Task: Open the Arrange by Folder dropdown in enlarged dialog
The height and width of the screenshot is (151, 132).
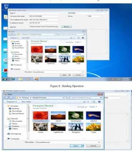Action: (93, 107)
